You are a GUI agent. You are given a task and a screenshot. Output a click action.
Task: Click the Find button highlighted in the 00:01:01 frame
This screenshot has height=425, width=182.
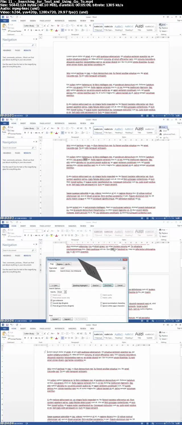[163, 25]
